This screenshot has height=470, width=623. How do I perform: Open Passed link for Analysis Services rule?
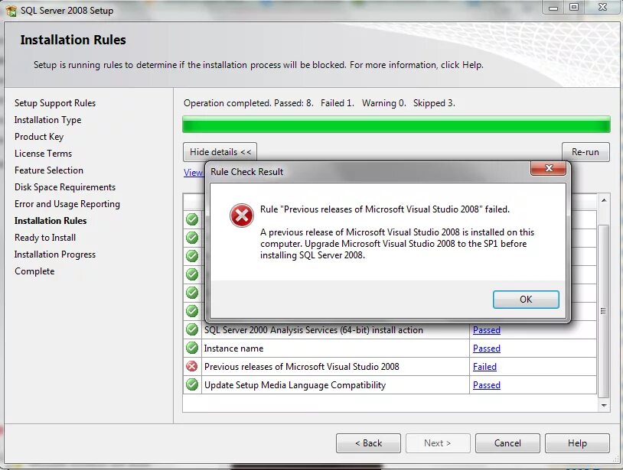(486, 330)
